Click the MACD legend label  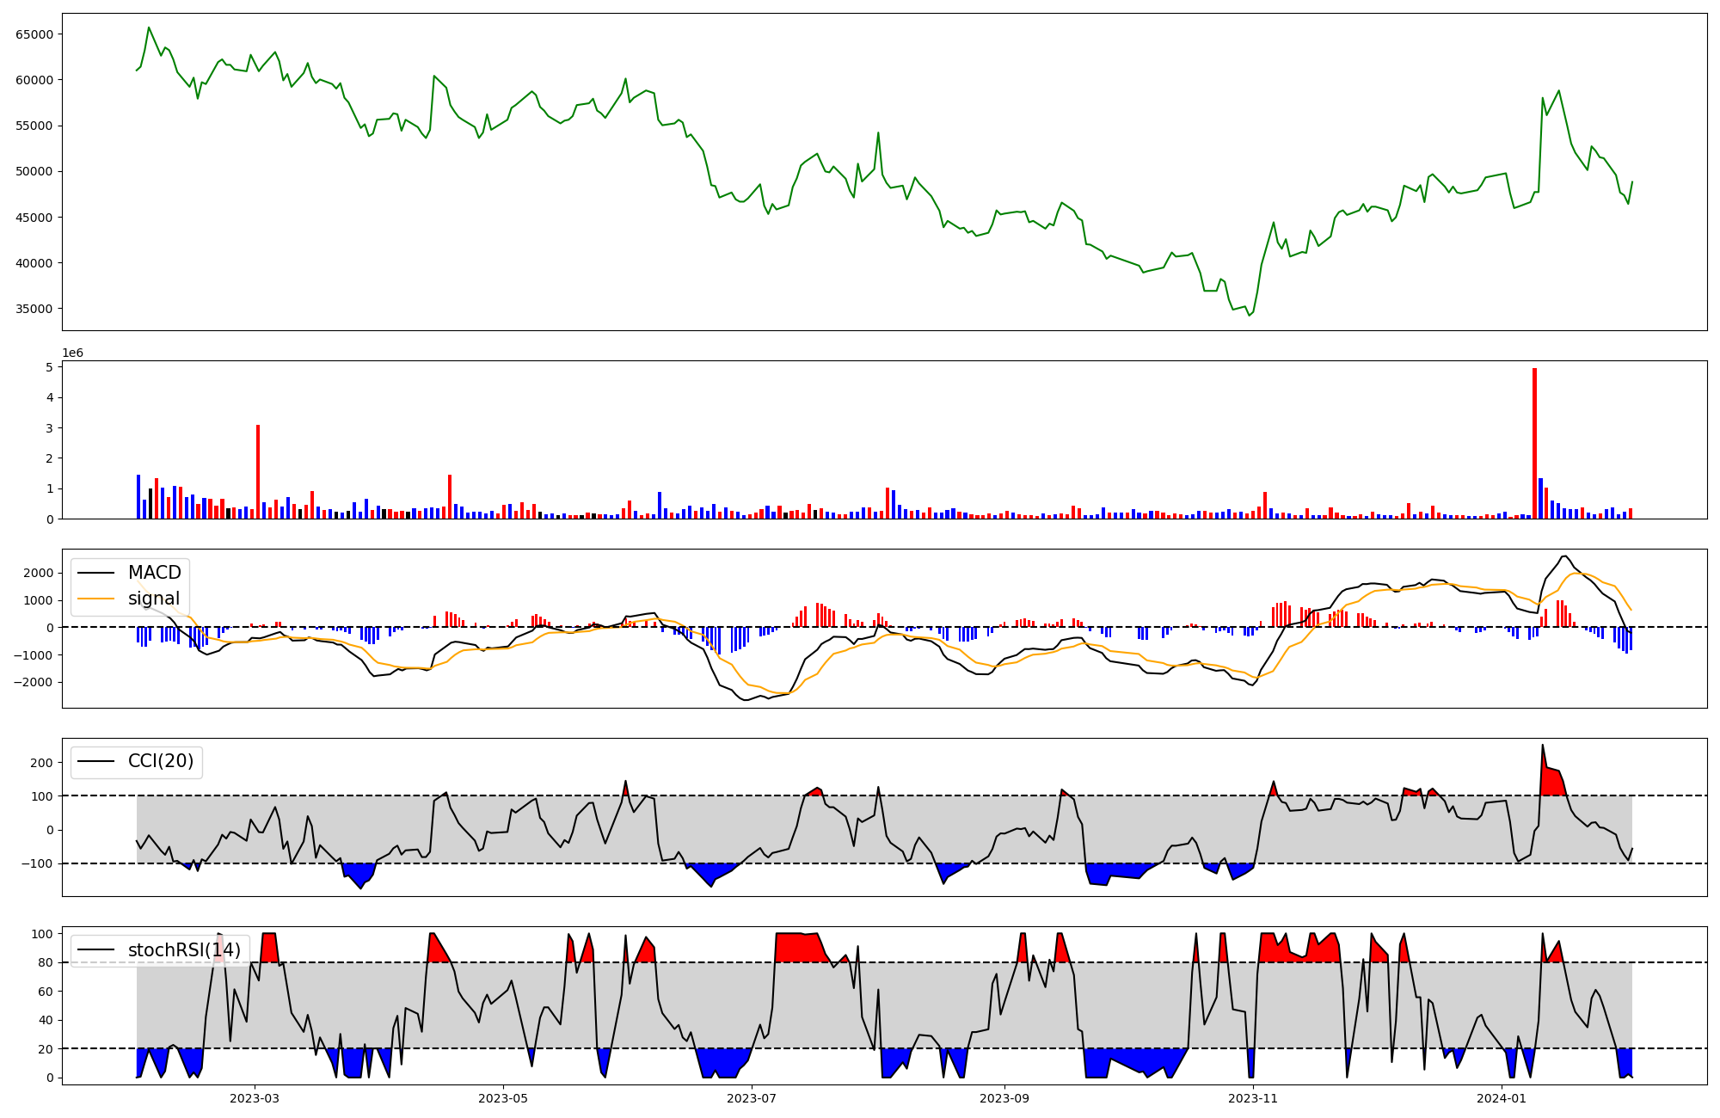[154, 573]
